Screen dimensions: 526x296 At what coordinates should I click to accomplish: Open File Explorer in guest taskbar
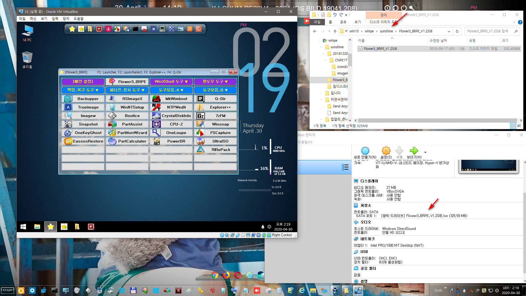point(37,227)
